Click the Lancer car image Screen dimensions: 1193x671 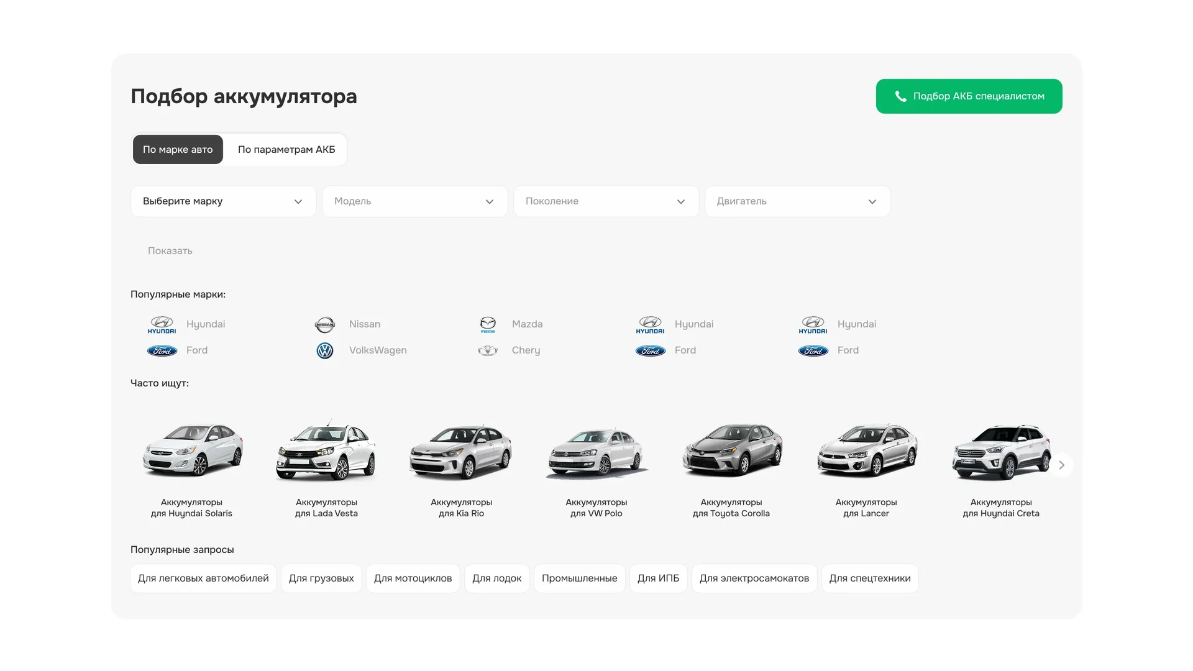(867, 450)
